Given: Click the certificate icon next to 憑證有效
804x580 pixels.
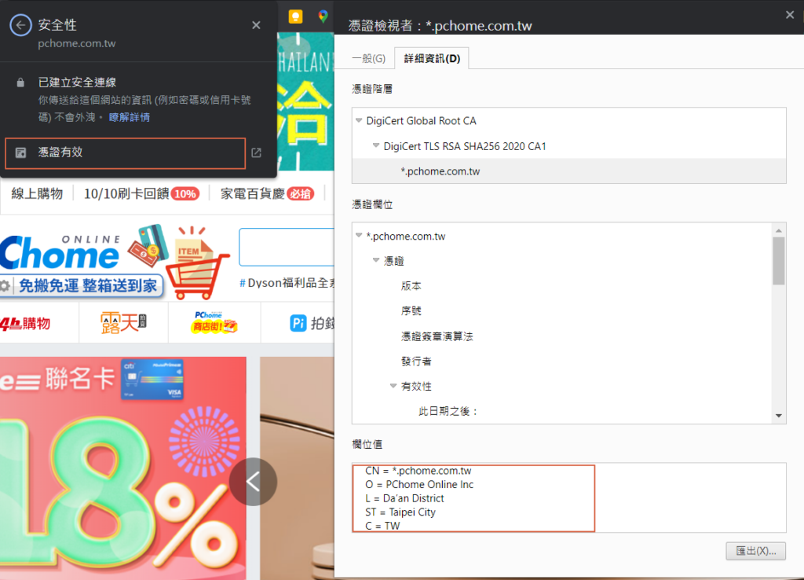Looking at the screenshot, I should [20, 152].
